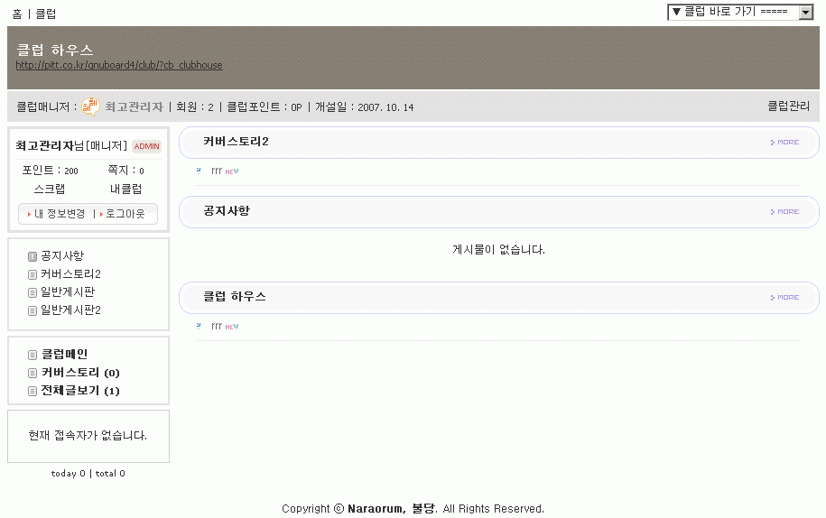Go to 홈 in the top navigation

coord(17,14)
